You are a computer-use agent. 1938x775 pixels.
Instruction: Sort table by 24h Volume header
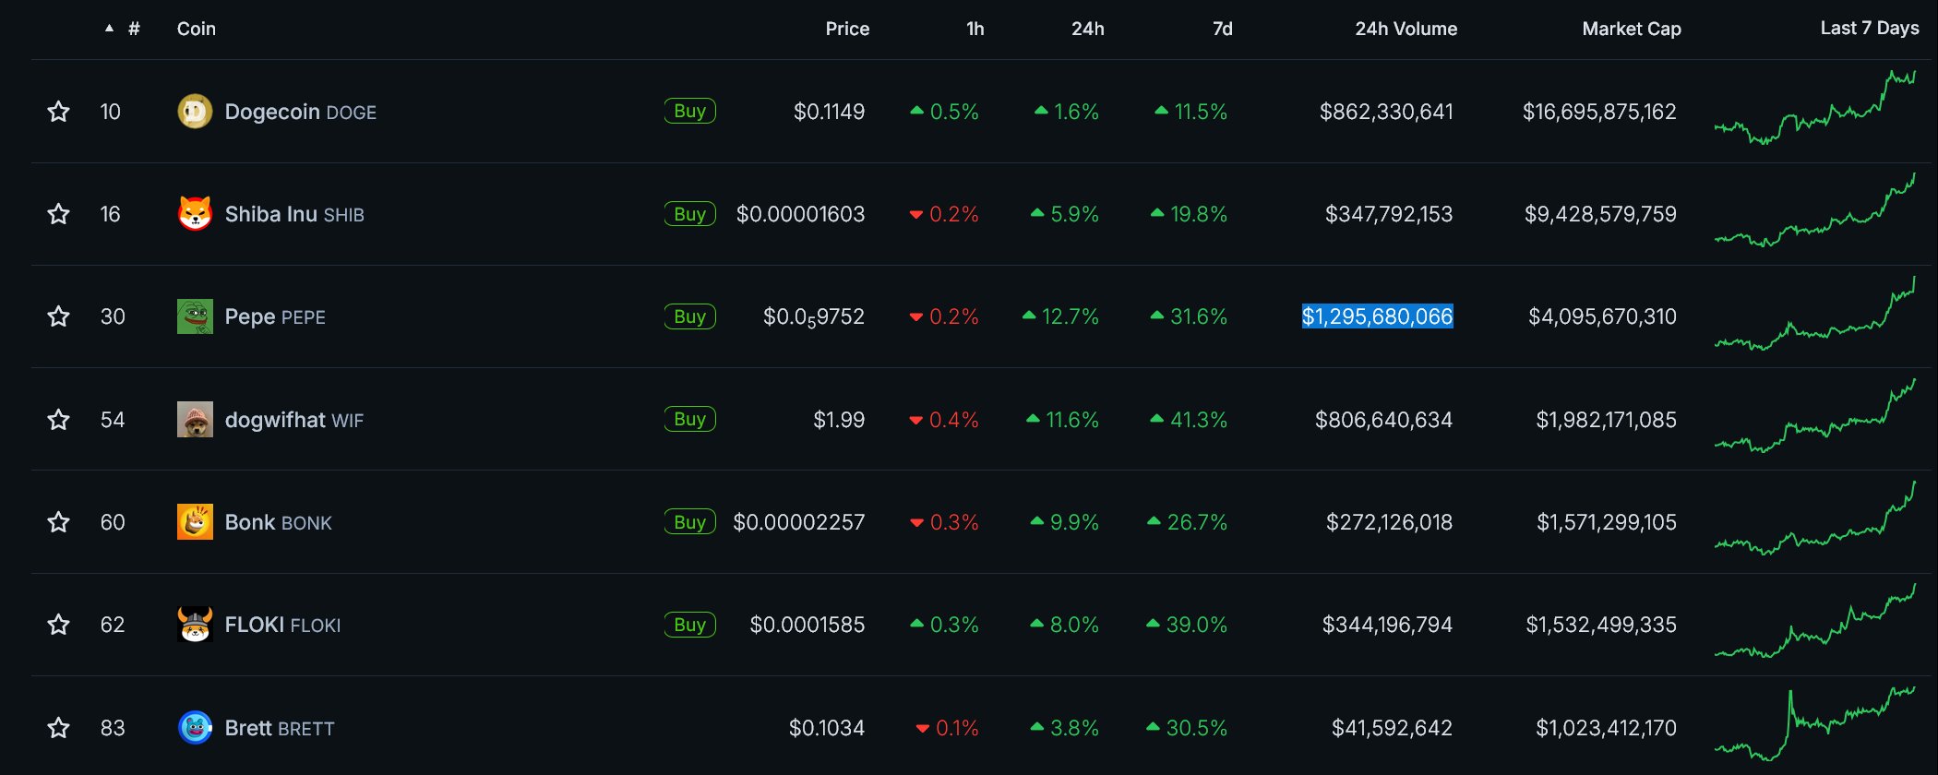(1406, 29)
